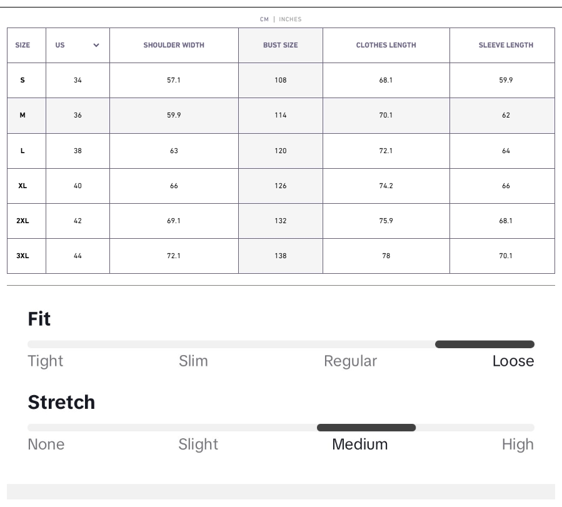Click the US size 42 cell

pos(78,221)
